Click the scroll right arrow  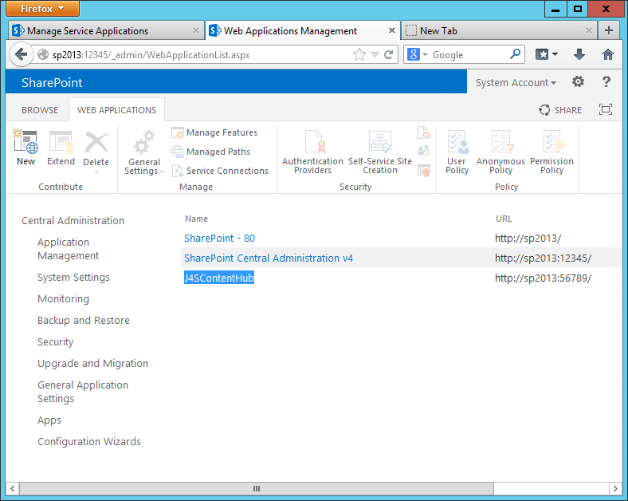615,488
